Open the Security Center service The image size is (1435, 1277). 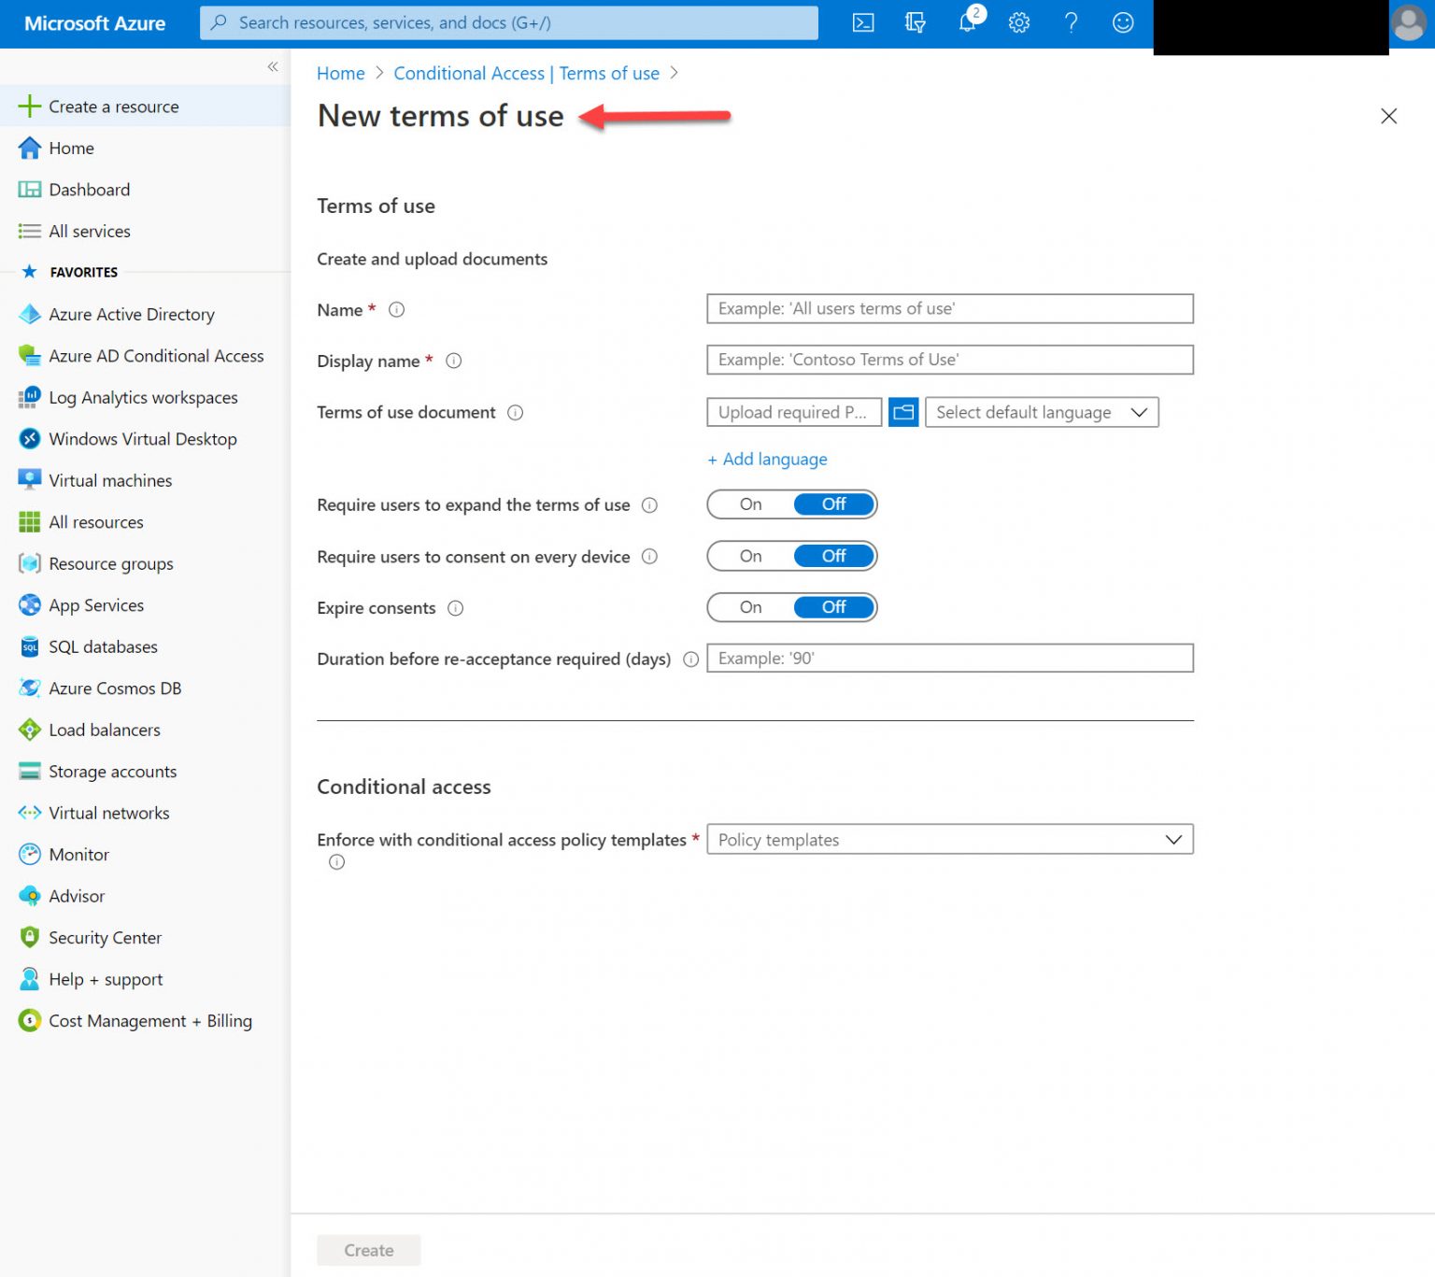[105, 937]
